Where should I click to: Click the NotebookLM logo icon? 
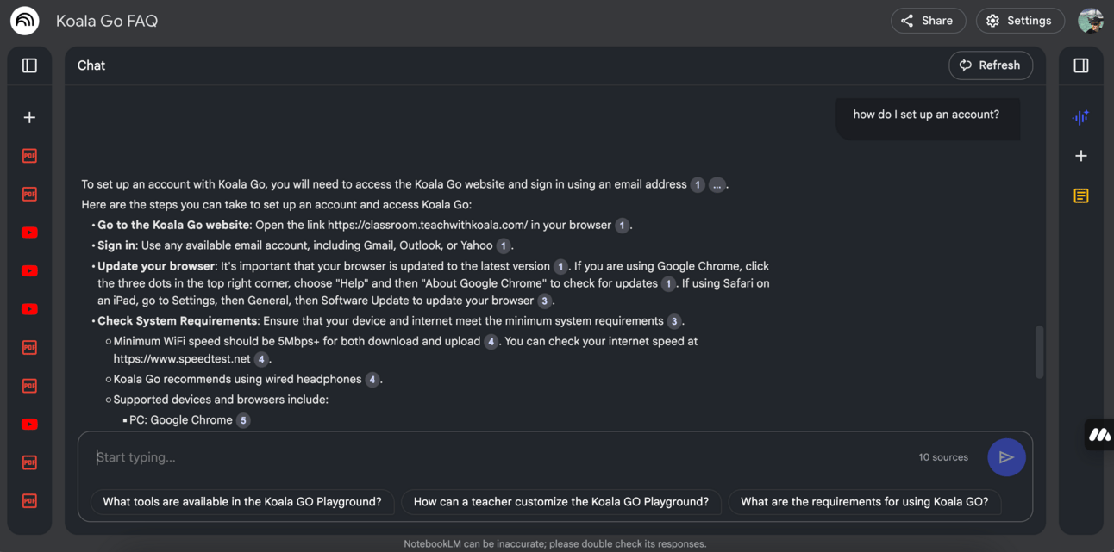(25, 21)
